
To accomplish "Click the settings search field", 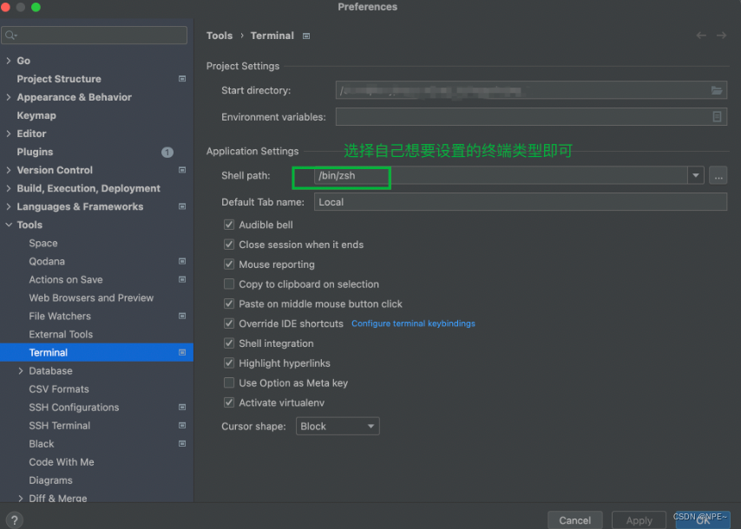I will point(95,36).
